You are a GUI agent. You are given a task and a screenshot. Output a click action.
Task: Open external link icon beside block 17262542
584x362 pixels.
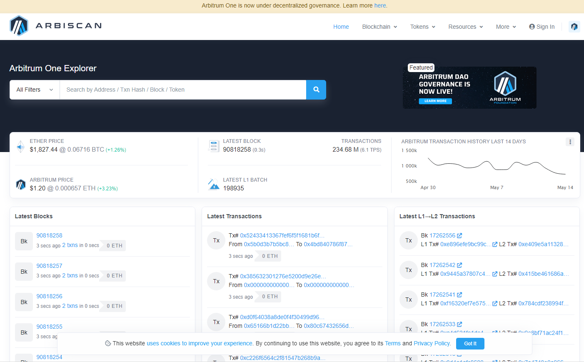[x=459, y=265]
